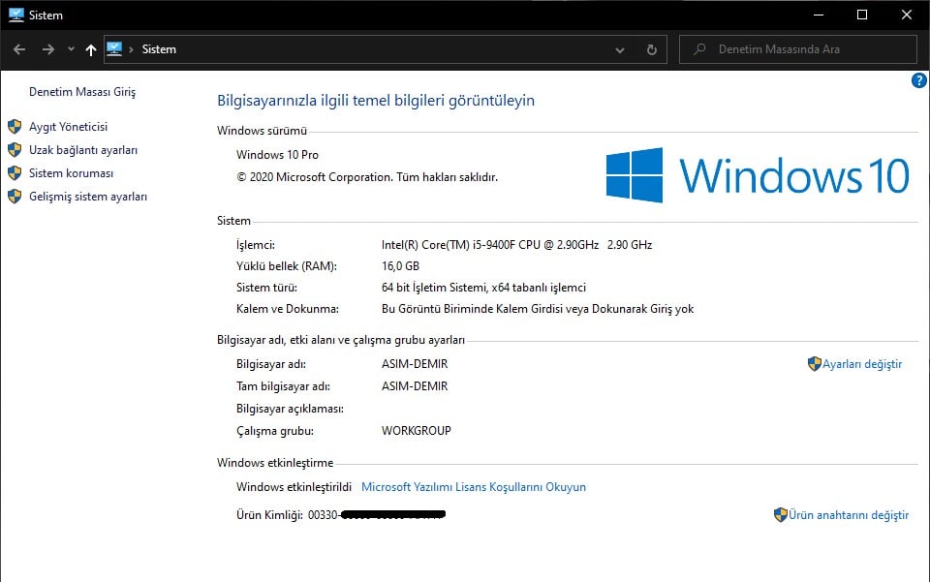Click Ayarları değiştir link
The width and height of the screenshot is (930, 582).
coord(862,364)
